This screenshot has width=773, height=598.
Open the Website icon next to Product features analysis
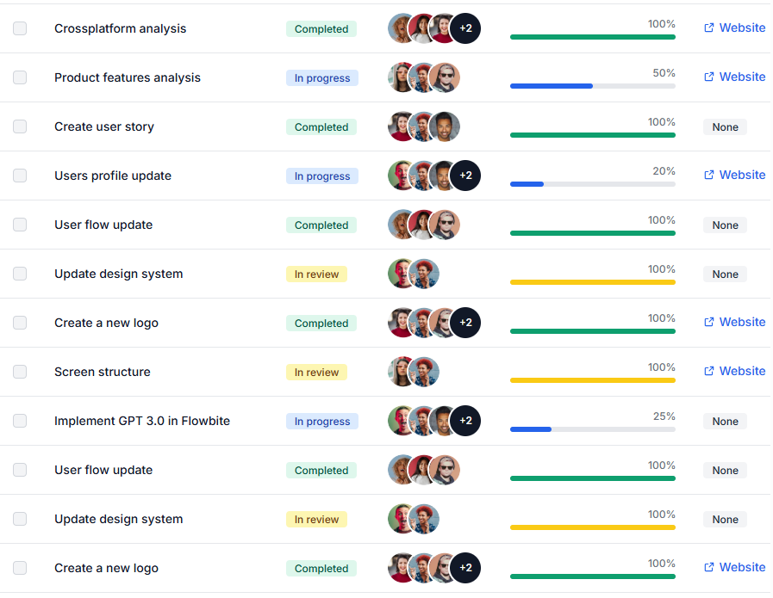(711, 77)
